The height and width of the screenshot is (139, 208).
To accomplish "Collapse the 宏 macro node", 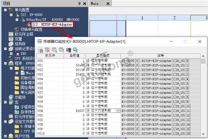I will [x=5, y=102].
